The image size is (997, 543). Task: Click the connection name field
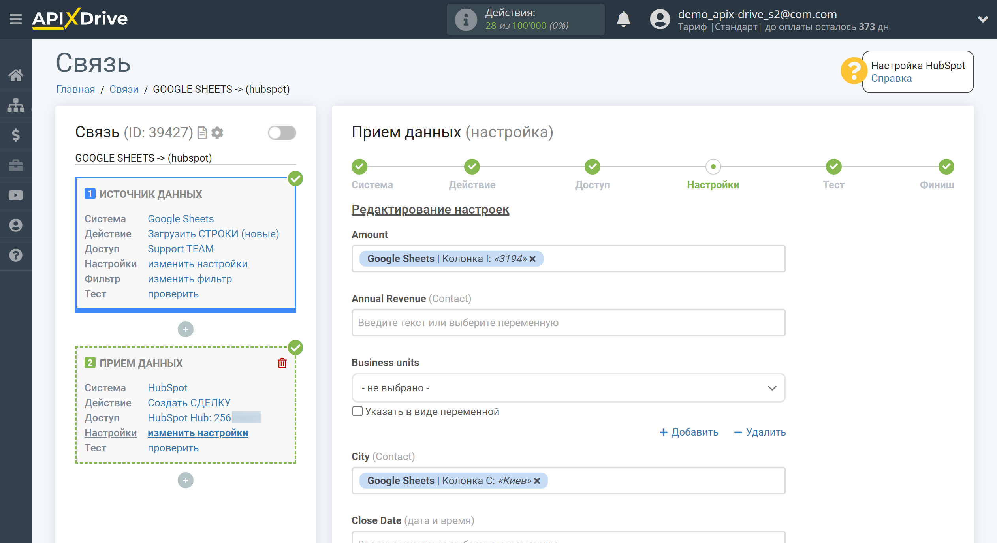pos(185,158)
